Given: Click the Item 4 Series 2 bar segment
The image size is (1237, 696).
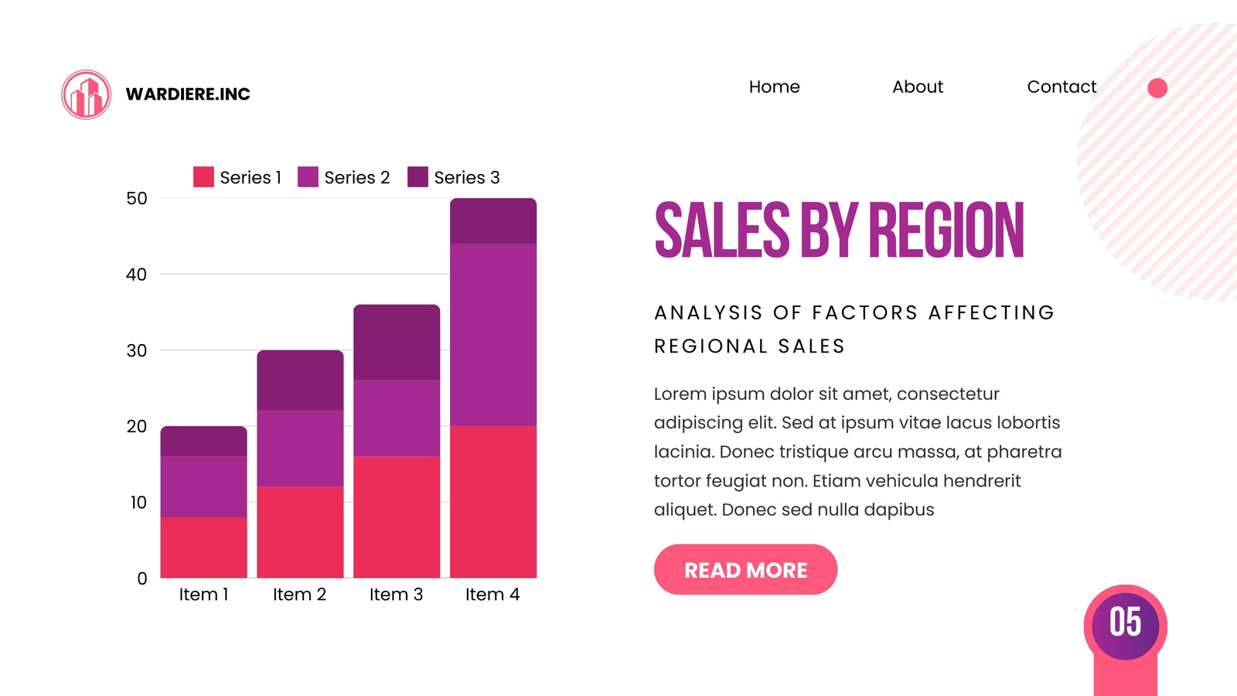Looking at the screenshot, I should pos(493,335).
